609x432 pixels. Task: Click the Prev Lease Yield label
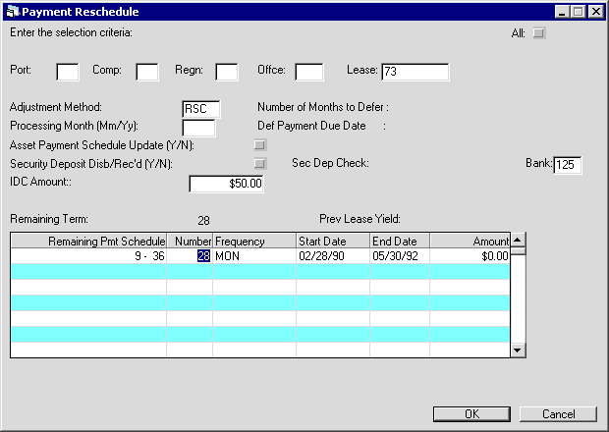[360, 219]
